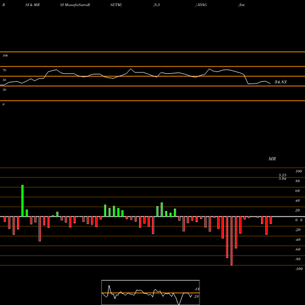
Task: Open the mini overview chart at the bottom
Action: 151,292
